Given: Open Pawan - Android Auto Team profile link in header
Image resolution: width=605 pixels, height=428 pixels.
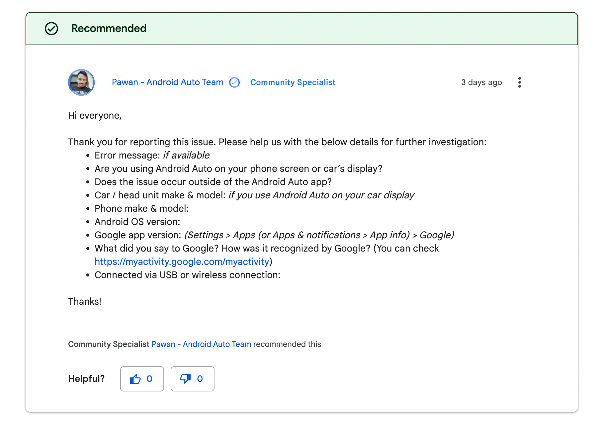Looking at the screenshot, I should tap(168, 82).
